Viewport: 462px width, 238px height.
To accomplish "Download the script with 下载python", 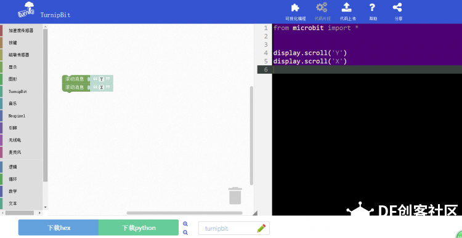I will tap(139, 228).
